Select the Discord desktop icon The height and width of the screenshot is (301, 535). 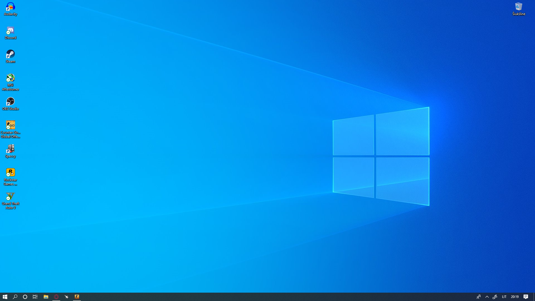coord(10,33)
